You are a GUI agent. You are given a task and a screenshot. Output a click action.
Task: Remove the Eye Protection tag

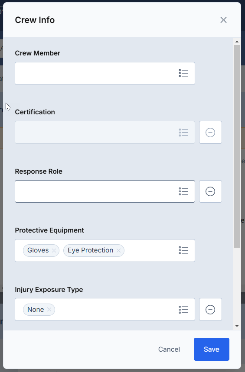click(118, 251)
